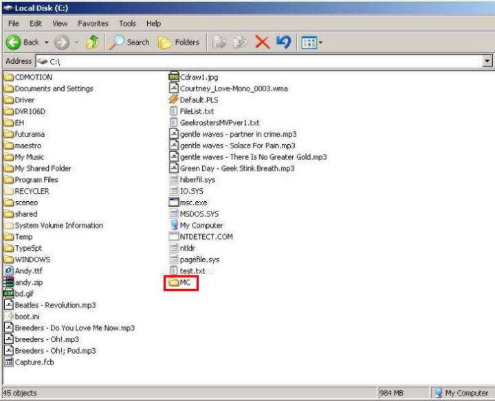Click the Up one level folder icon

93,43
